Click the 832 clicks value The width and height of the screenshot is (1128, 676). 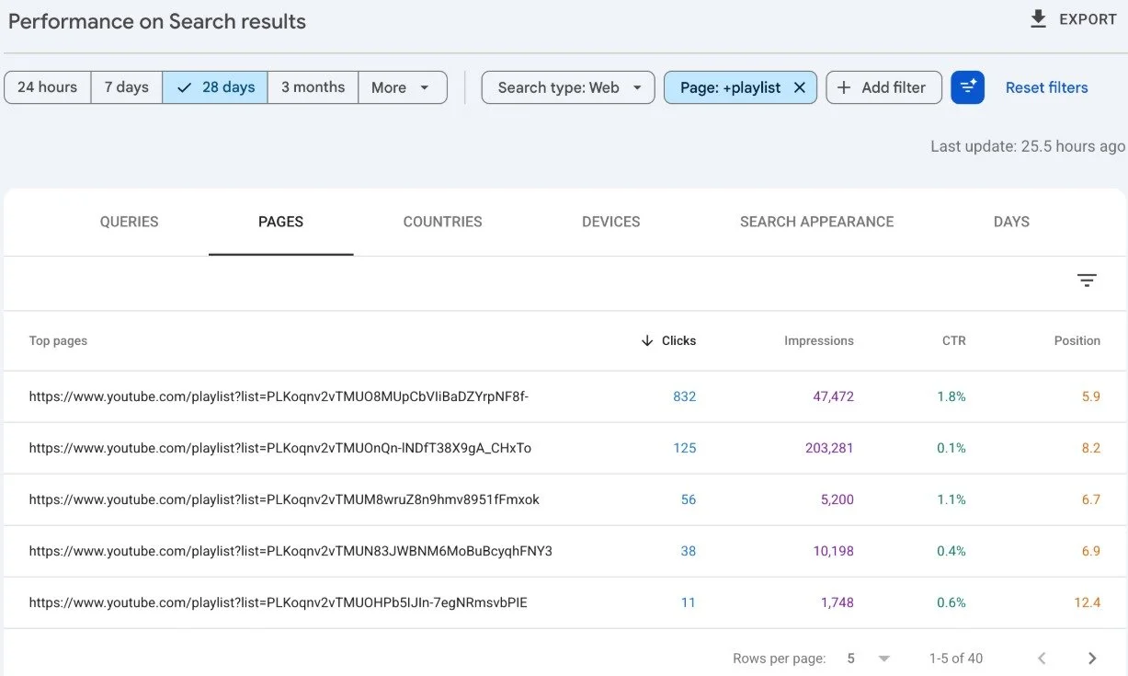[x=684, y=396]
